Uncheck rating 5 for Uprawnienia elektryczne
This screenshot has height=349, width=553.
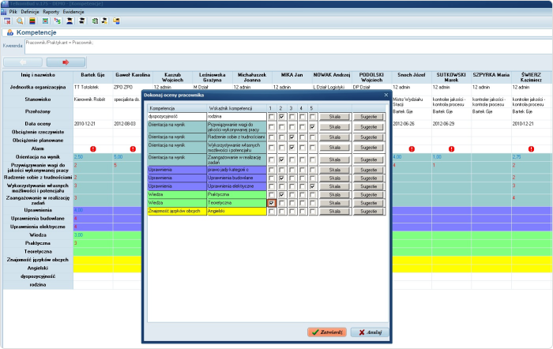point(313,186)
